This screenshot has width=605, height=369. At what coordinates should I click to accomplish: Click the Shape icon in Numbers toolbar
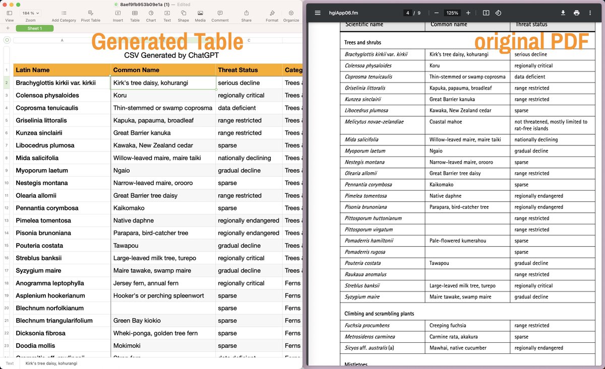[x=183, y=13]
